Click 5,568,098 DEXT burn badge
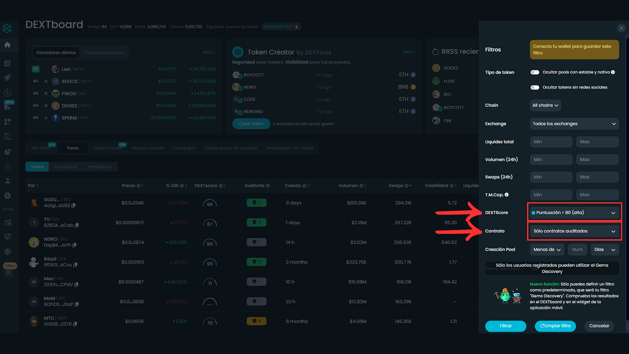629x354 pixels. tap(281, 26)
